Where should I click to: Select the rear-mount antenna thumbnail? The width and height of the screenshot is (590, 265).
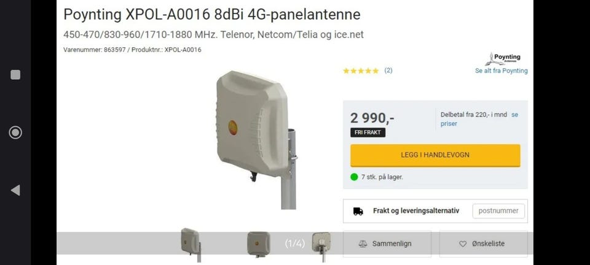click(321, 246)
